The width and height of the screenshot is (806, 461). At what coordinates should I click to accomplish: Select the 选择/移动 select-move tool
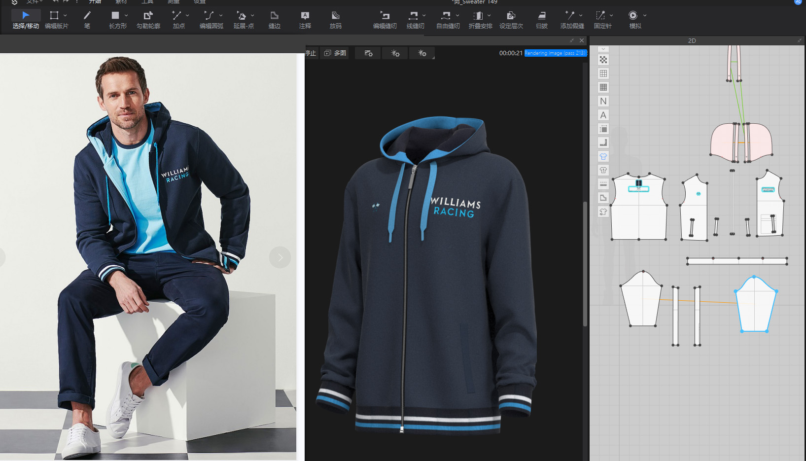tap(26, 20)
